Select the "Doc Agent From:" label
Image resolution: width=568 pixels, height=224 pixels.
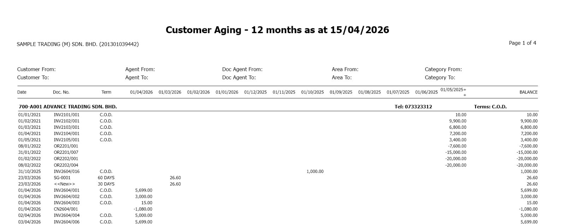[x=242, y=69]
